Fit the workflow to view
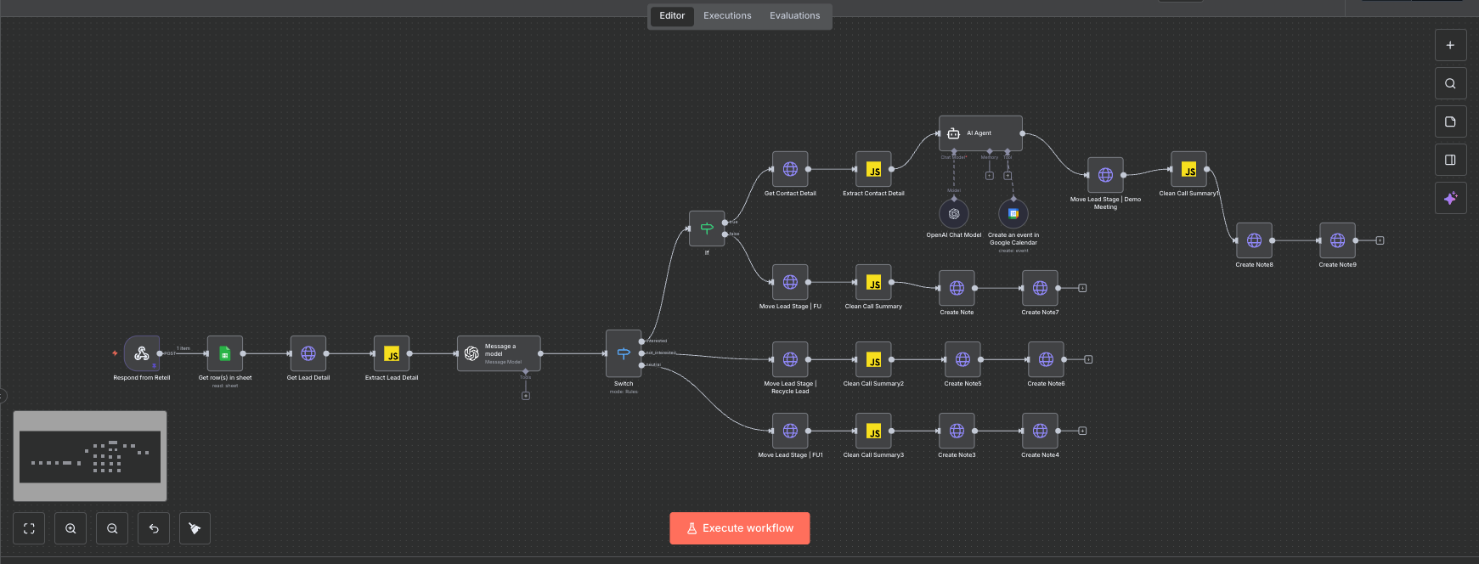 click(29, 528)
